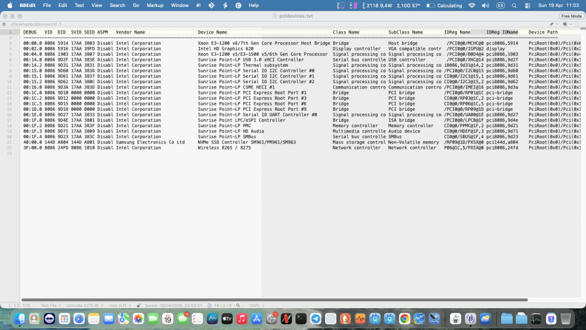Click 'Samsung Electronics Co Ltd' vendor text
Image resolution: width=586 pixels, height=330 pixels.
click(x=150, y=142)
